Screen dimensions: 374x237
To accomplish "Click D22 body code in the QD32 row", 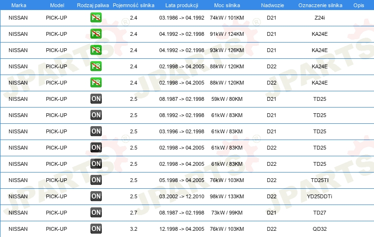I will coord(272,229).
